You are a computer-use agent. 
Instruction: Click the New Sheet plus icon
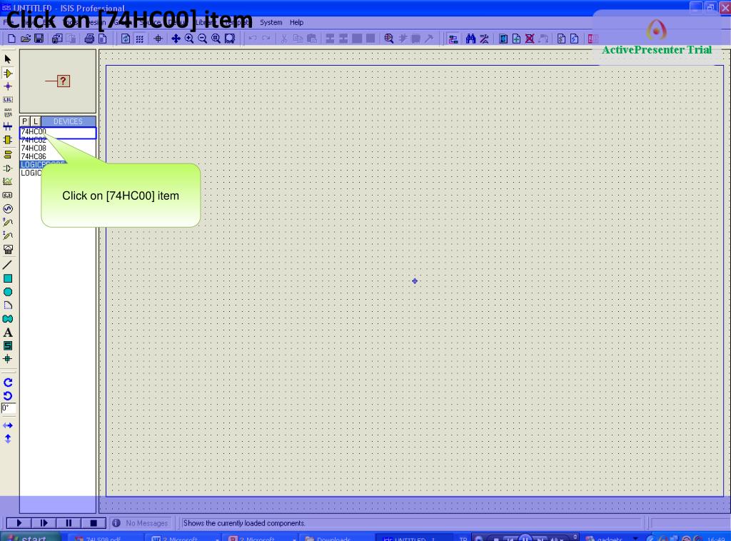pos(517,39)
